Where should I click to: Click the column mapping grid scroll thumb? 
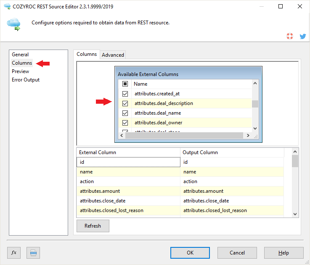point(295,161)
